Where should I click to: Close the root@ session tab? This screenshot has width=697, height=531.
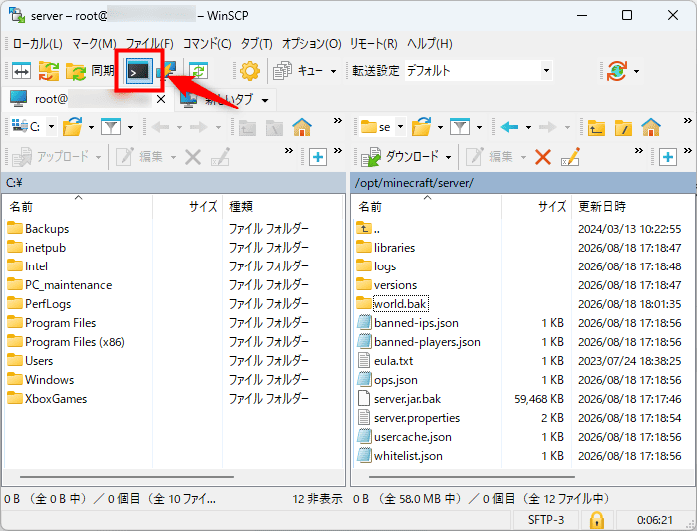(161, 99)
